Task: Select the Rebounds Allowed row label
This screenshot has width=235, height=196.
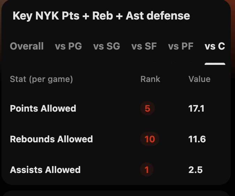Action: 51,139
